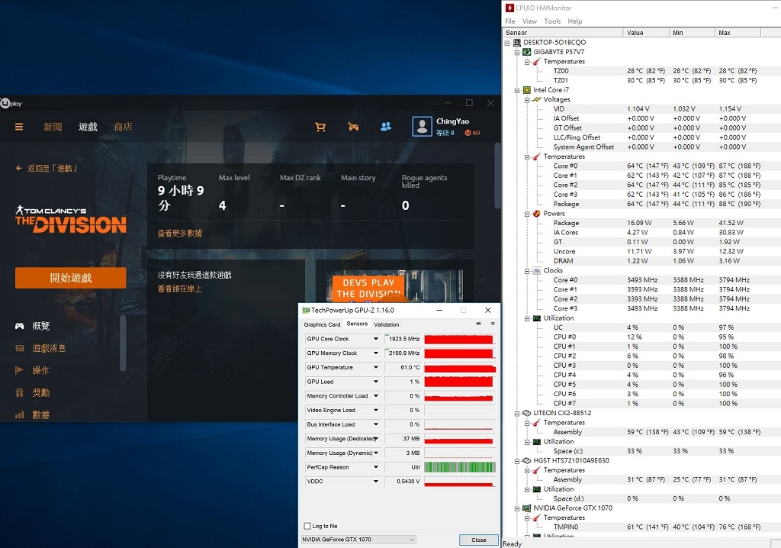The image size is (781, 548).
Task: Open PerfCap Reason sensor dropdown
Action: (376, 467)
